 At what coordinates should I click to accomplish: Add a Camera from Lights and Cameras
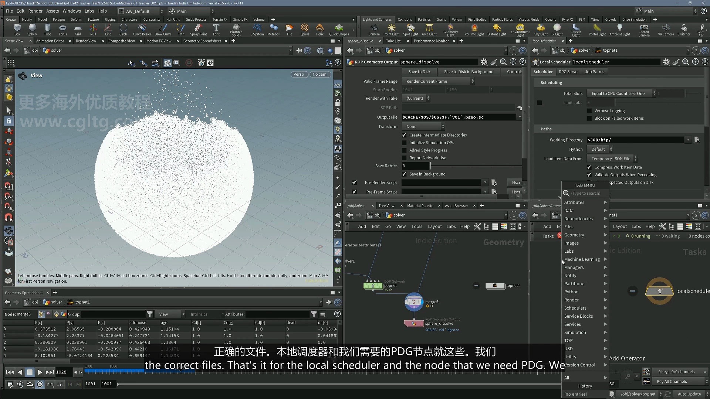click(374, 30)
